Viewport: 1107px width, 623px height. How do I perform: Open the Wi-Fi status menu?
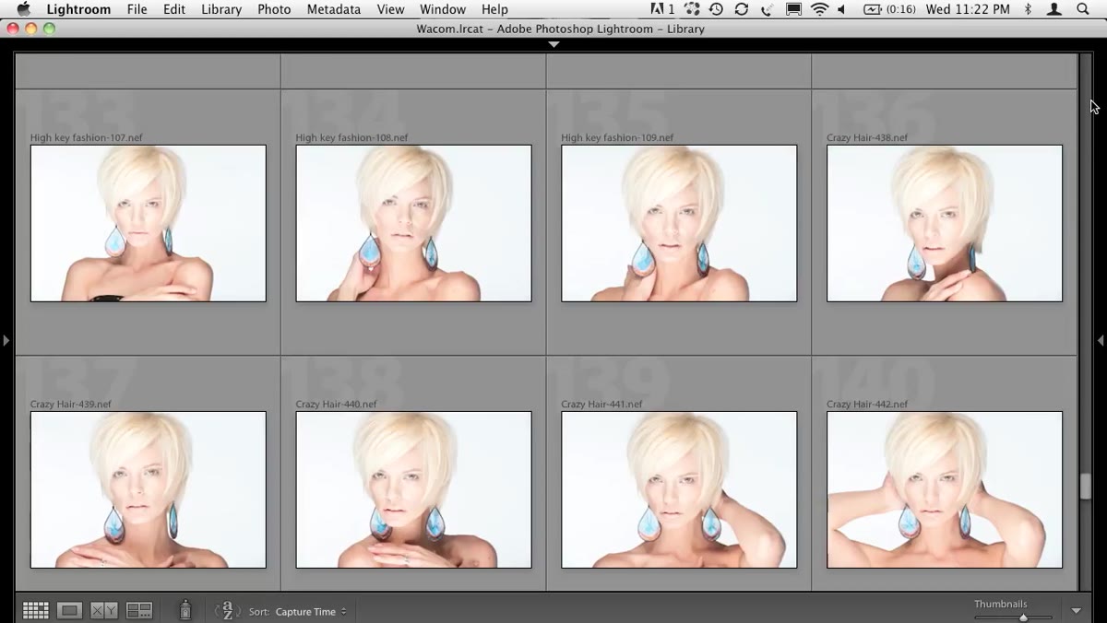819,9
